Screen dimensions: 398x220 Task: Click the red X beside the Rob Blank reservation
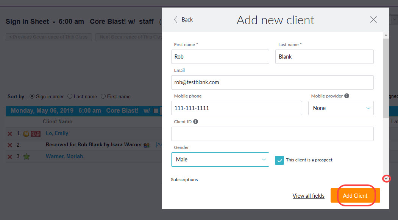click(9, 145)
